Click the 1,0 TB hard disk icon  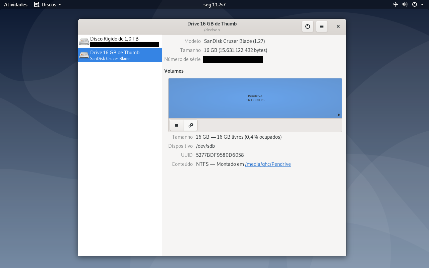point(84,42)
